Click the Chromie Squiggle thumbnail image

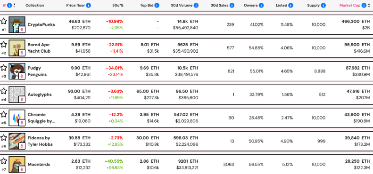[17, 118]
